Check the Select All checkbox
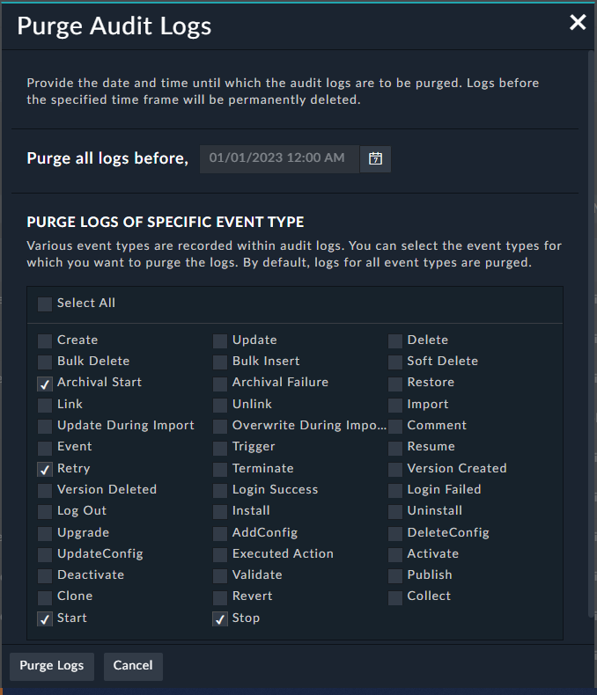 point(45,304)
